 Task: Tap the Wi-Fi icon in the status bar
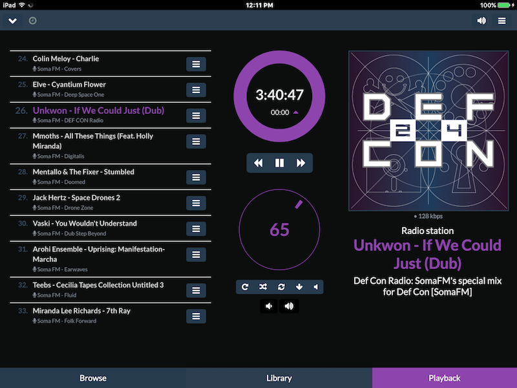click(x=22, y=5)
